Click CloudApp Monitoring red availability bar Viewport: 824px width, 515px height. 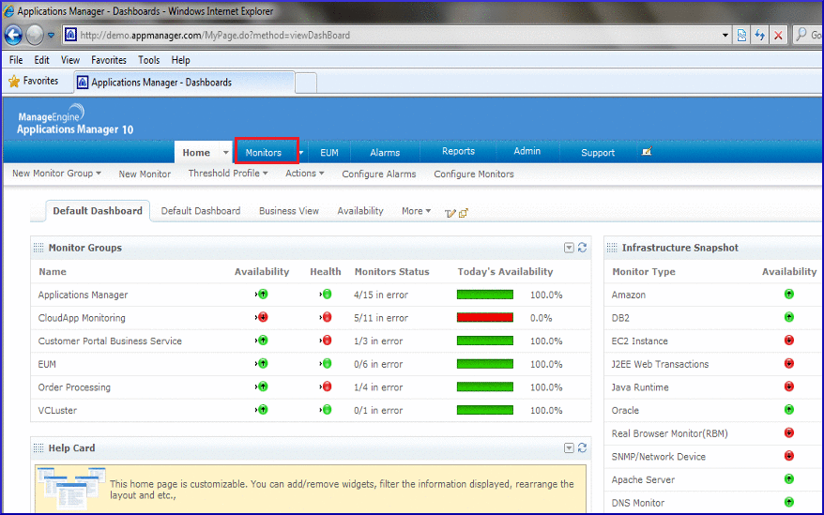pos(485,317)
